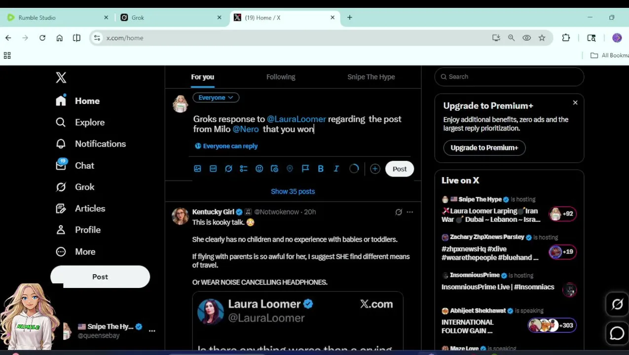Open account menu dots beside Snipe The Hype

point(152,331)
